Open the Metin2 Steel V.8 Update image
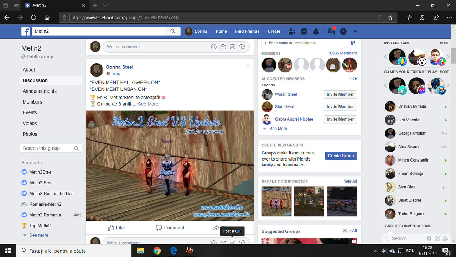This screenshot has width=456, height=257. click(170, 166)
